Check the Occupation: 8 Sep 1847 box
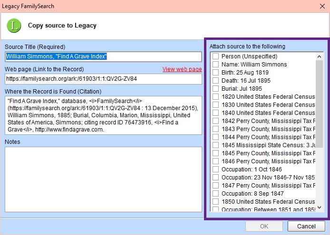Image resolution: width=330 pixels, height=235 pixels. (x=215, y=193)
